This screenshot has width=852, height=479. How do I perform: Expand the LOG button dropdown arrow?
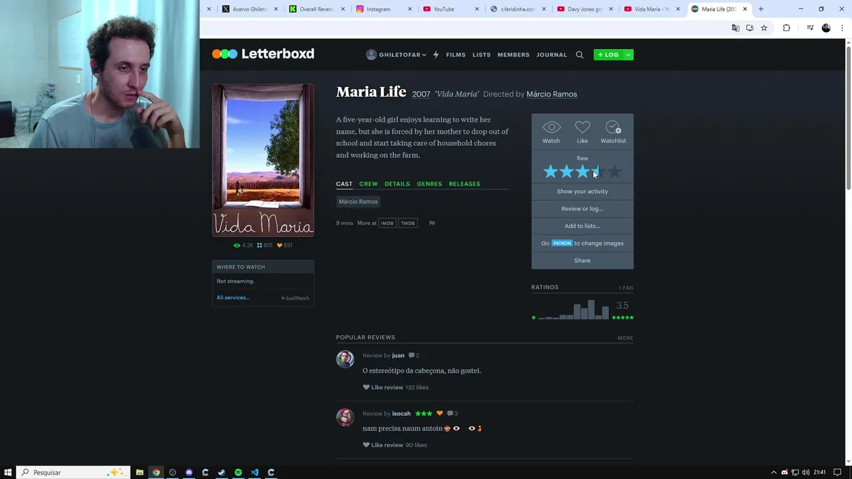(628, 55)
